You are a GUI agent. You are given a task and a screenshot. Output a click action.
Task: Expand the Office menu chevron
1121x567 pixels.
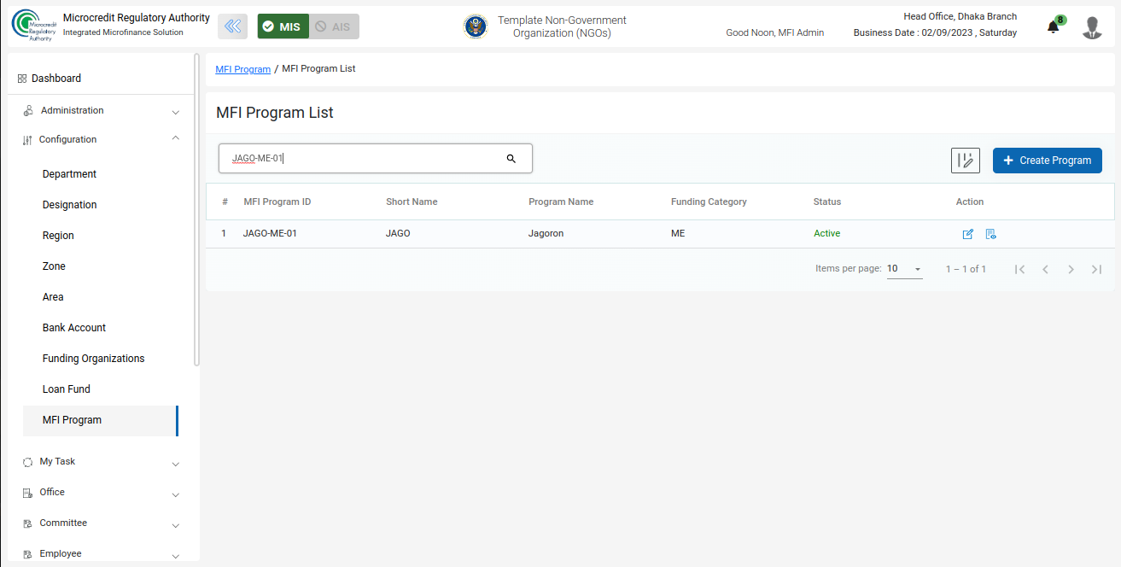tap(175, 495)
